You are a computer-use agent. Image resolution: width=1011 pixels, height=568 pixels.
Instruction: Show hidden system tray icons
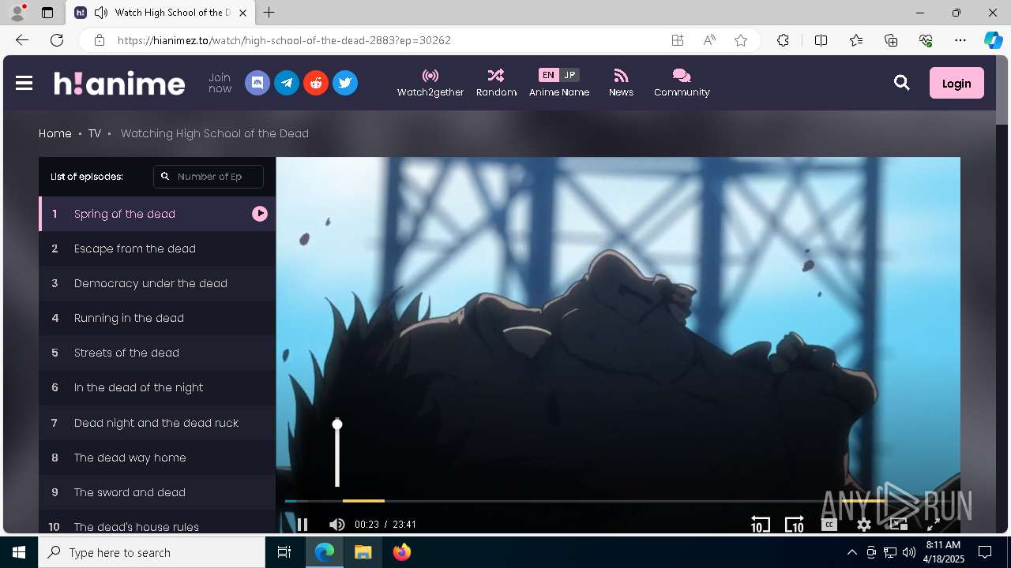coord(851,552)
